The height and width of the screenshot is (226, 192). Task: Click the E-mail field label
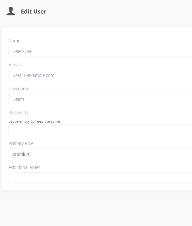(15, 65)
